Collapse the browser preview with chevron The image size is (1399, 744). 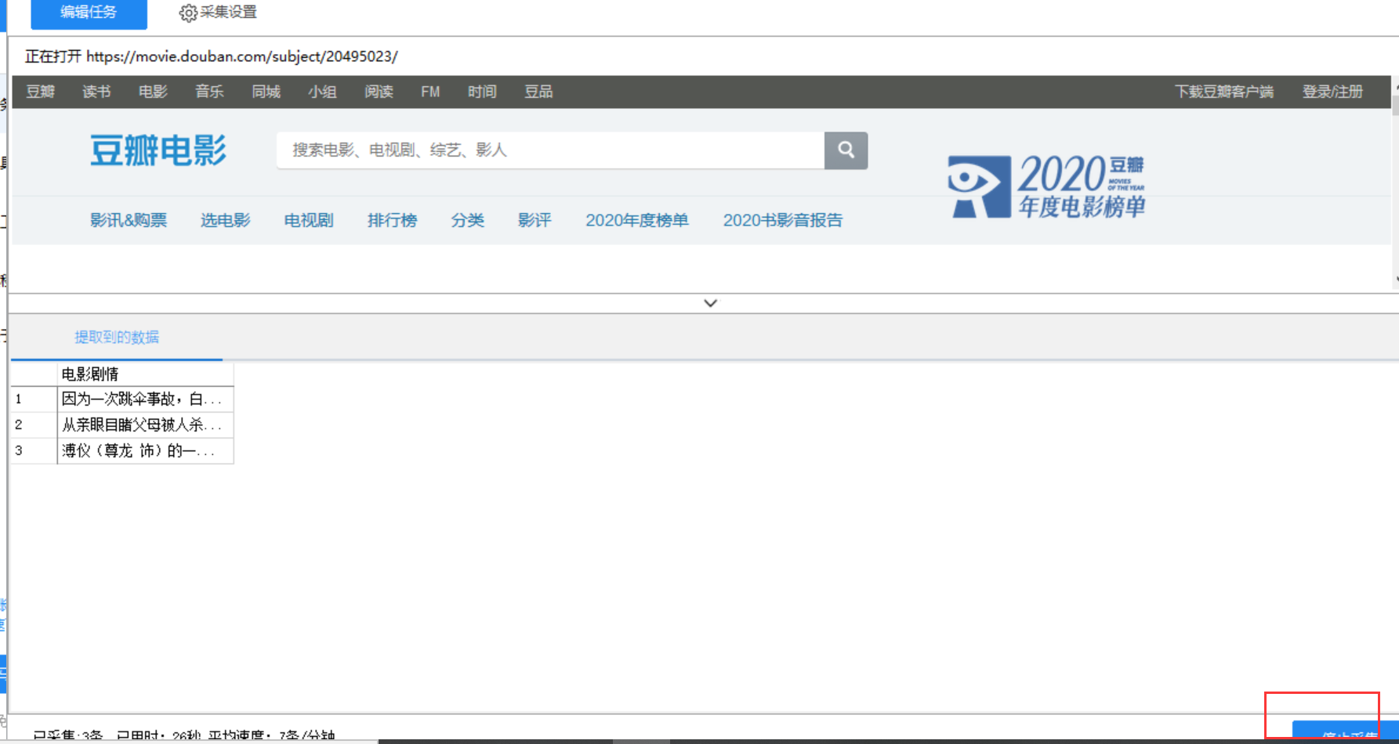[x=710, y=303]
